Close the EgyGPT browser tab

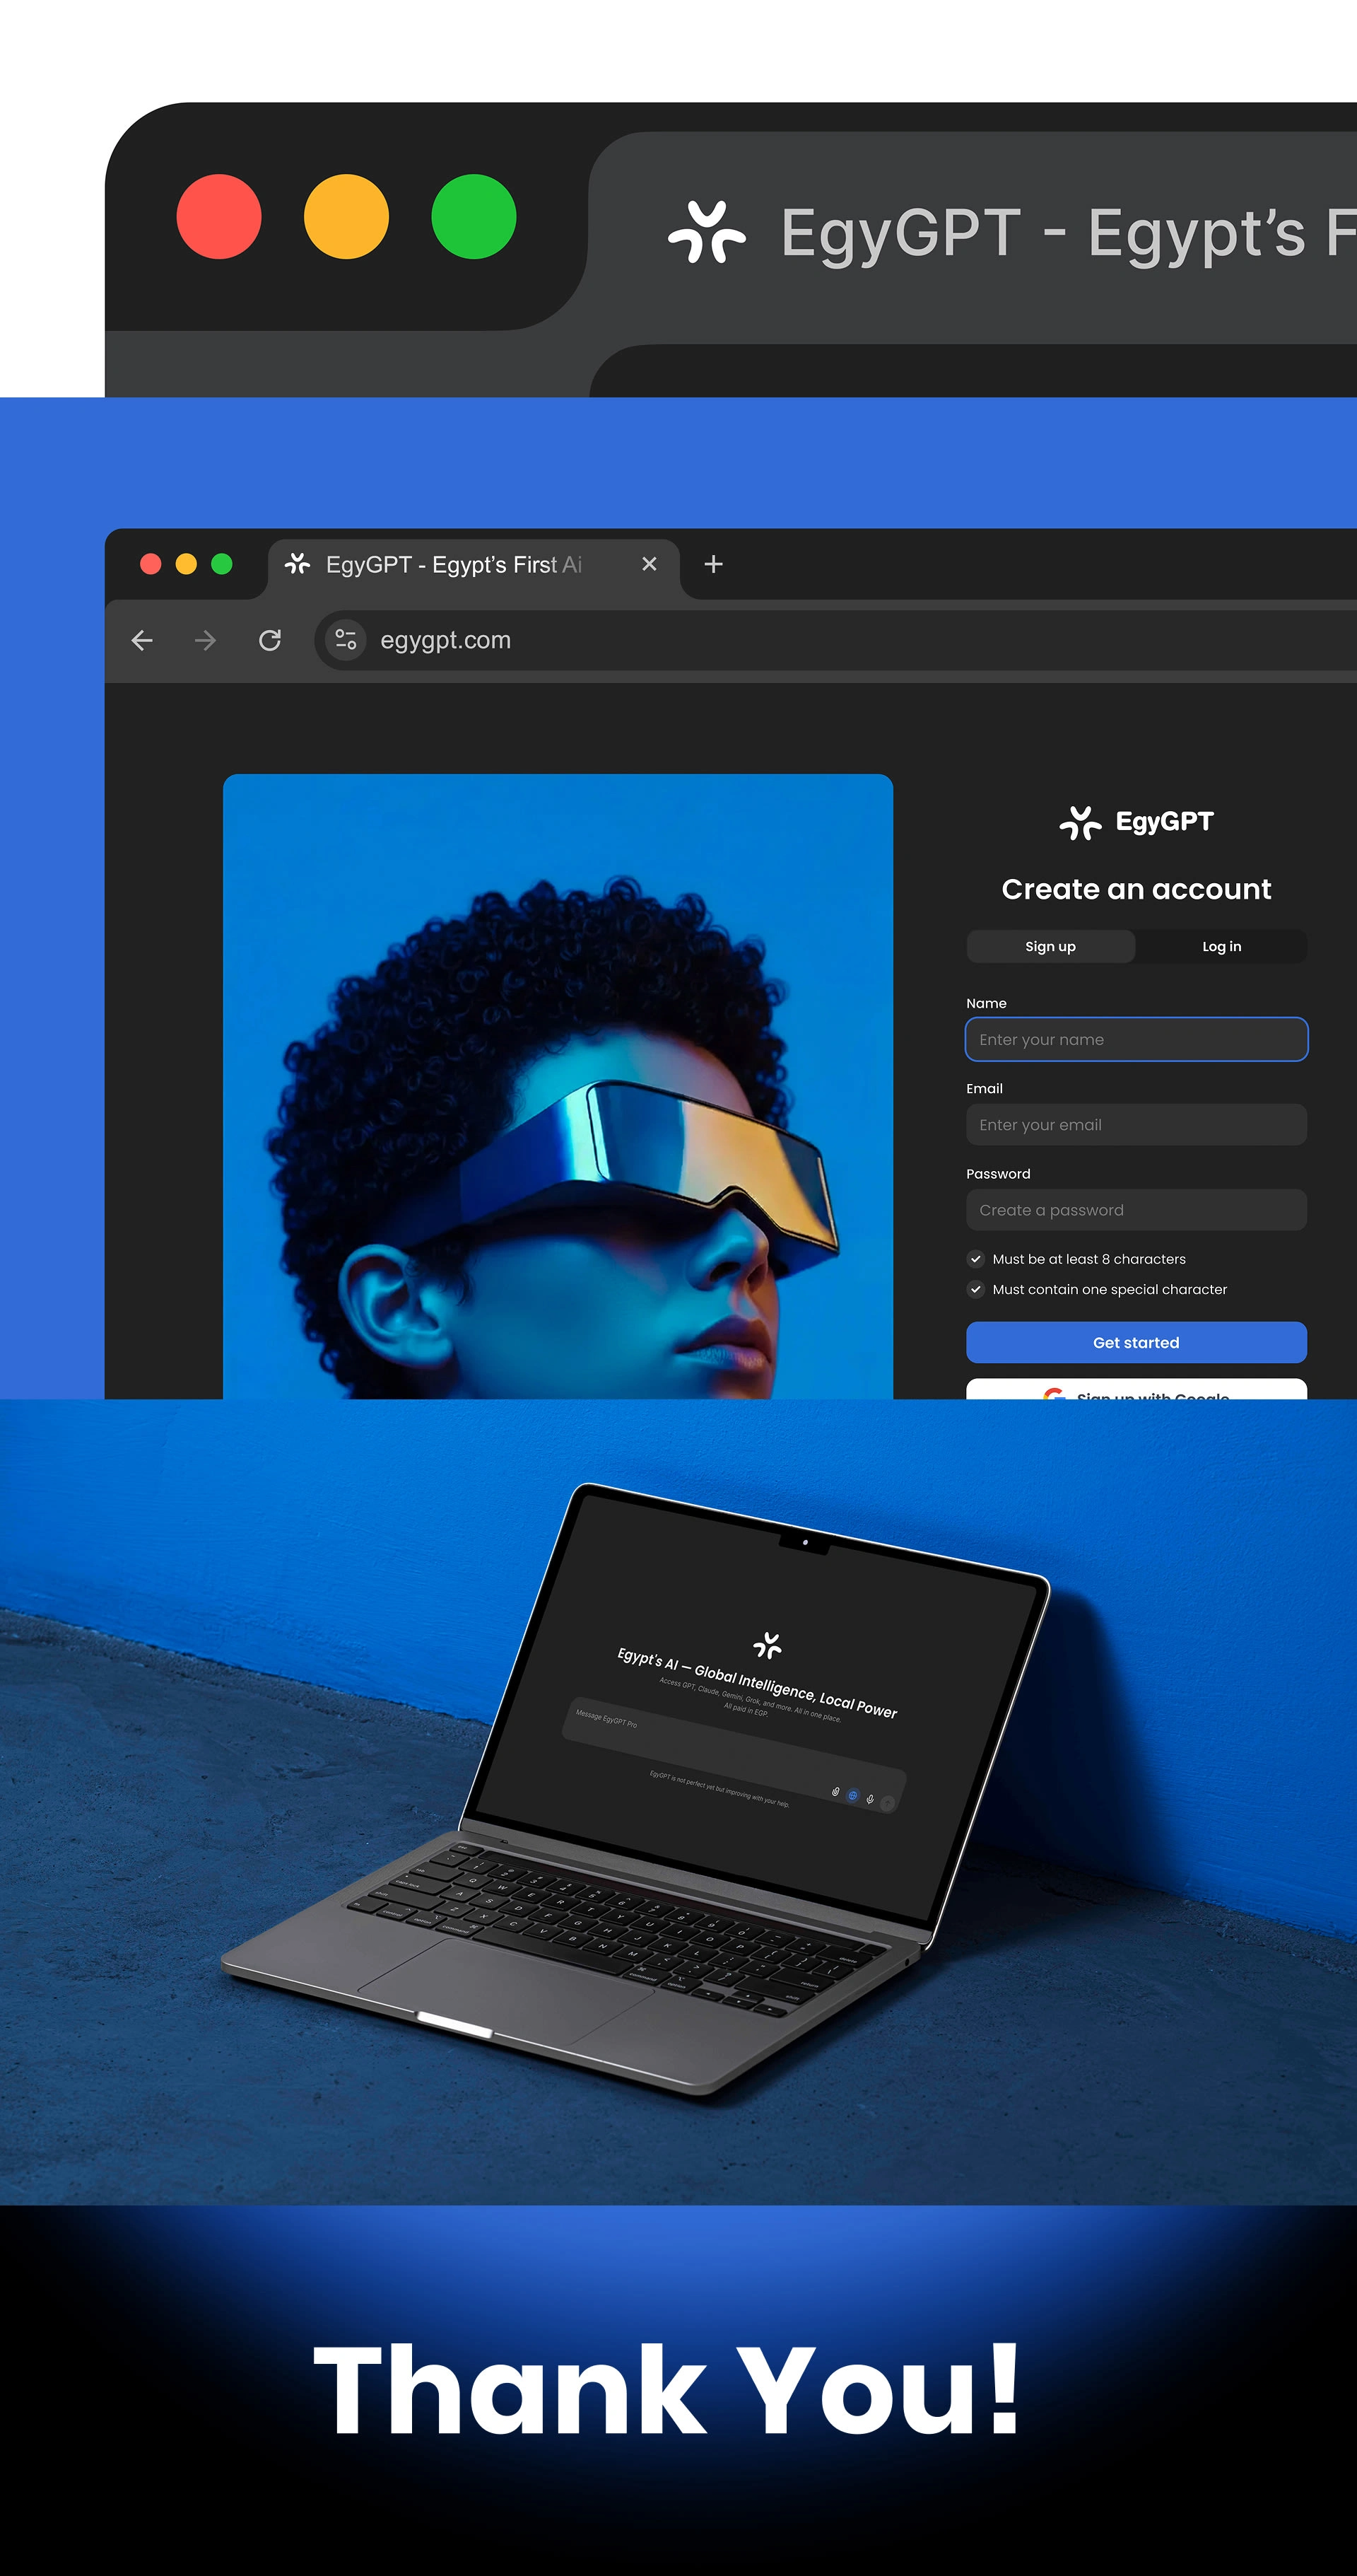[x=650, y=564]
